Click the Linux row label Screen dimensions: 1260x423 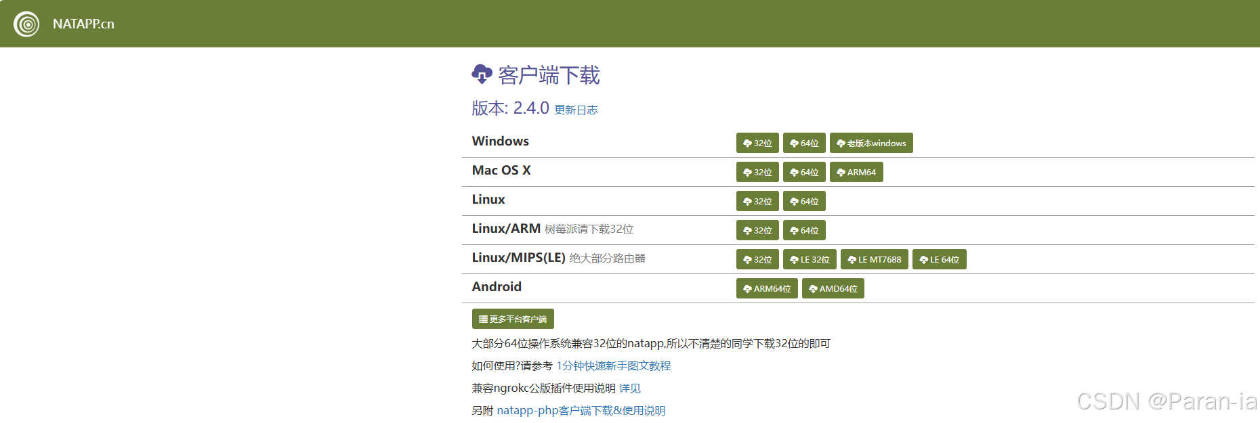pyautogui.click(x=488, y=199)
